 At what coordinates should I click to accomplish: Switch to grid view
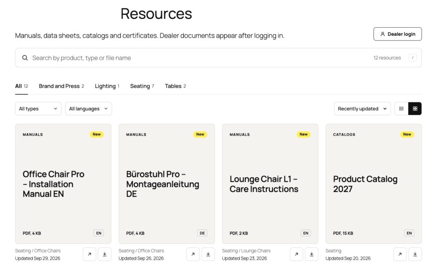tap(415, 109)
